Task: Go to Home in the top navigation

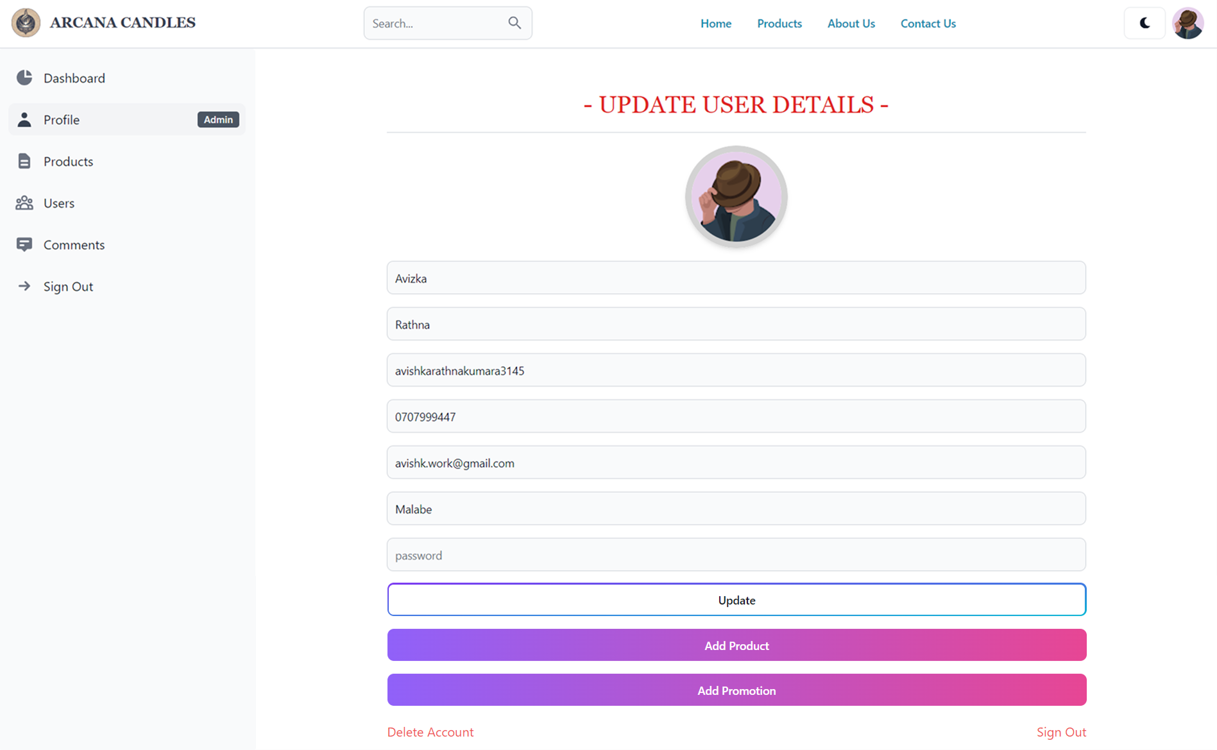Action: click(x=715, y=23)
